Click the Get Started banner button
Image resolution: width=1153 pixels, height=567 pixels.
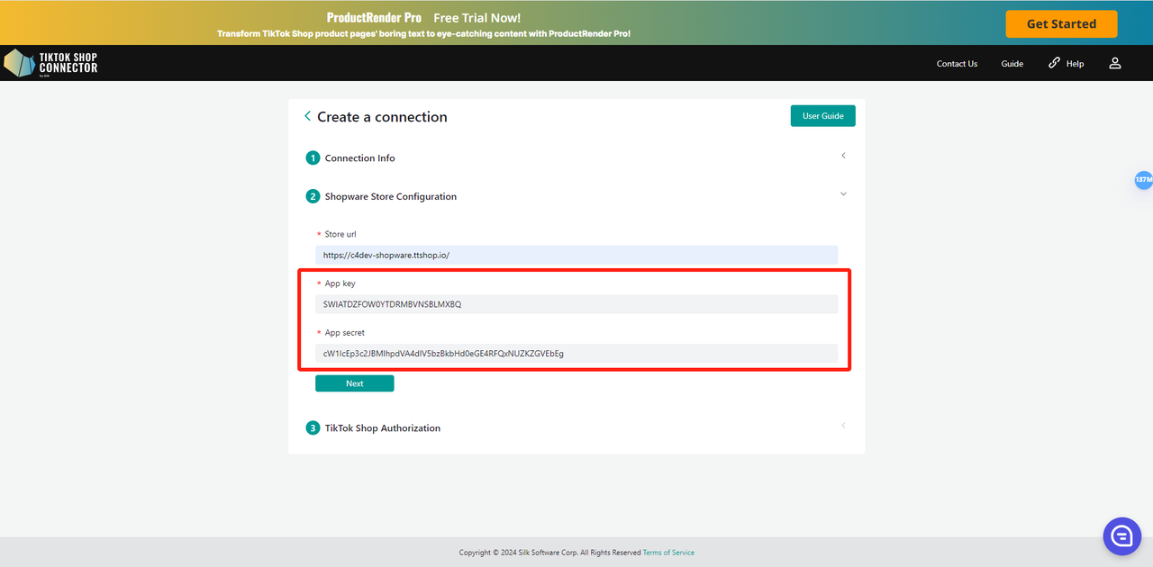point(1061,24)
